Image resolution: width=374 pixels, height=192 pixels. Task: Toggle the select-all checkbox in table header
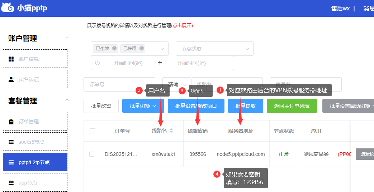pyautogui.click(x=92, y=131)
